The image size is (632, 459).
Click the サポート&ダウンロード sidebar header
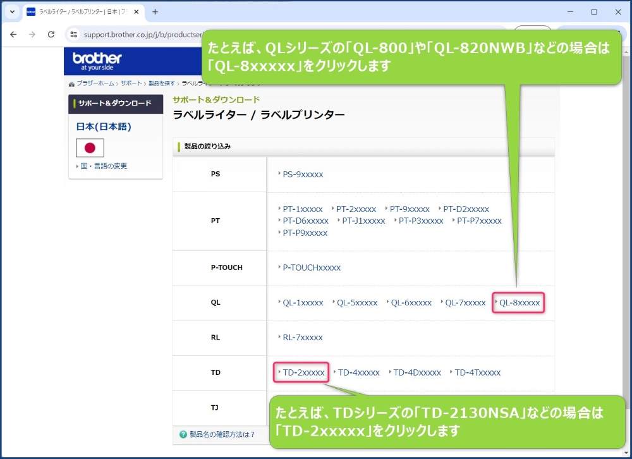[115, 103]
